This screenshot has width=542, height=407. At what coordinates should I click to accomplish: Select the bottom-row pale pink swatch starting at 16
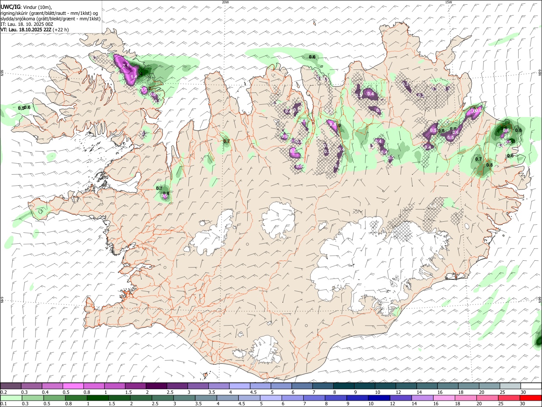(x=444, y=398)
